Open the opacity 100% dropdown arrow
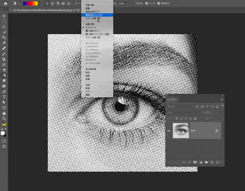Image resolution: width=245 pixels, height=191 pixels. (128, 4)
